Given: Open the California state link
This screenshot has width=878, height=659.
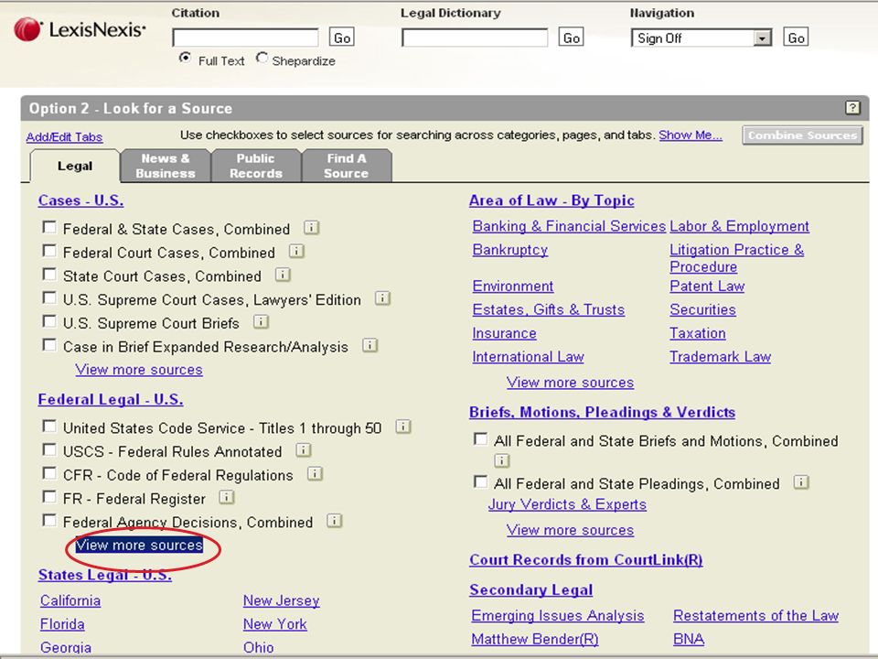Looking at the screenshot, I should pos(70,600).
